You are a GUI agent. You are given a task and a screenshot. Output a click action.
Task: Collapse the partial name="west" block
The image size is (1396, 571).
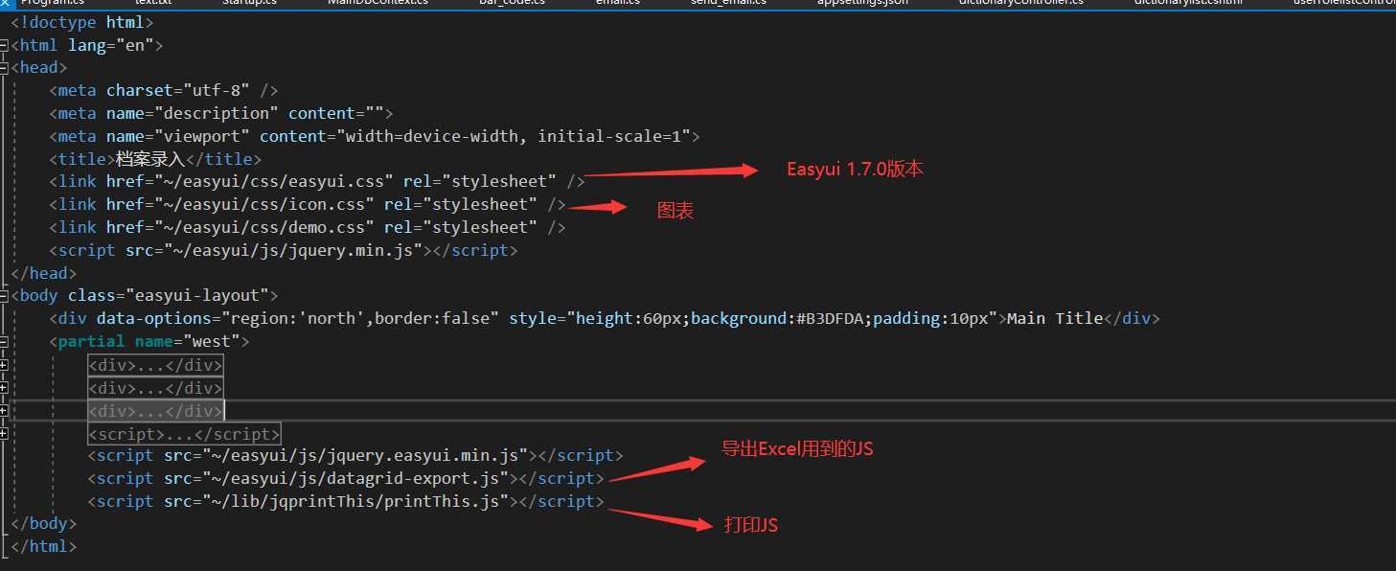tap(4, 342)
